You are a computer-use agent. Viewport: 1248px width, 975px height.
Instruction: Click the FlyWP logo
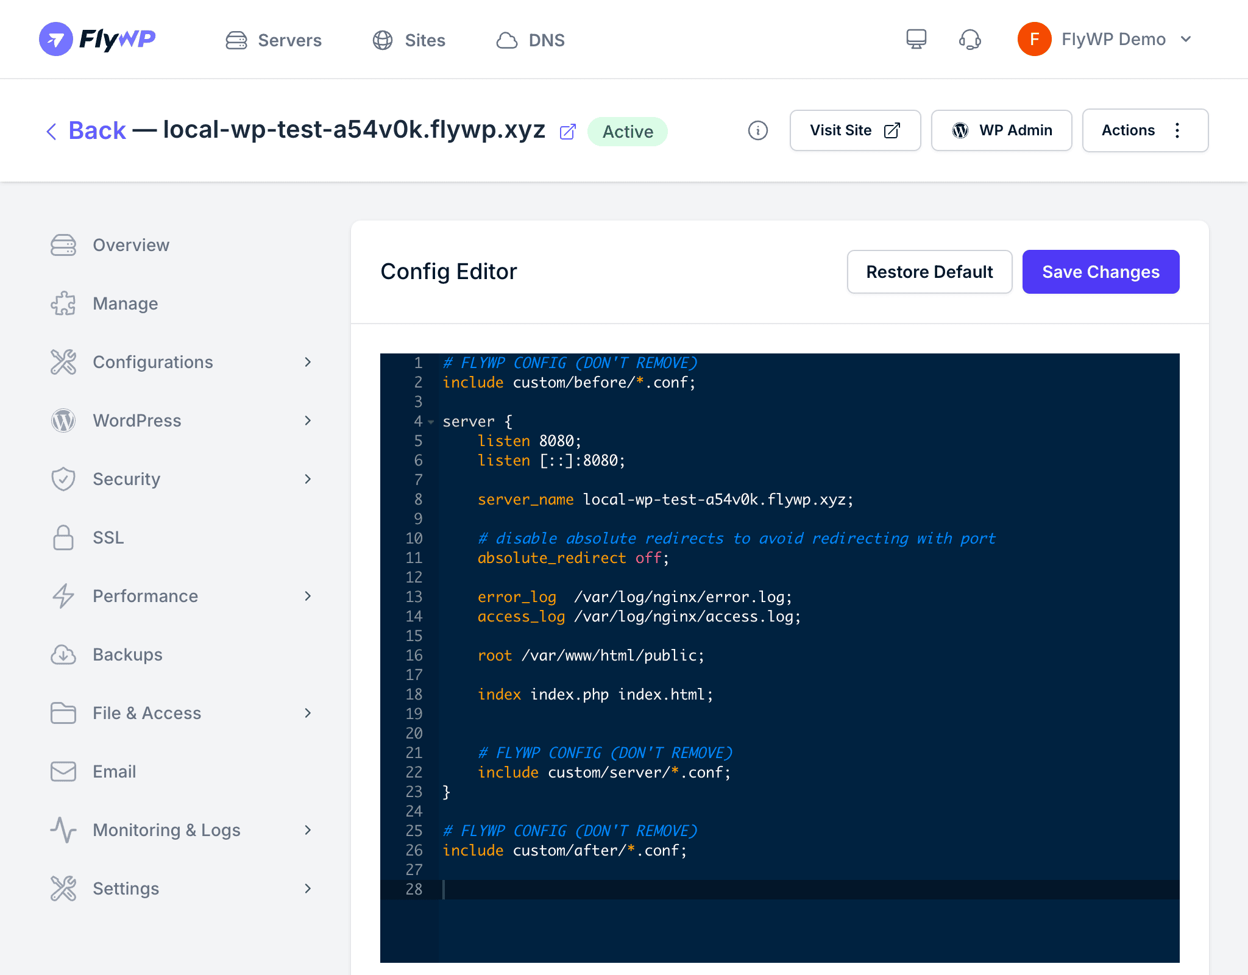coord(97,39)
